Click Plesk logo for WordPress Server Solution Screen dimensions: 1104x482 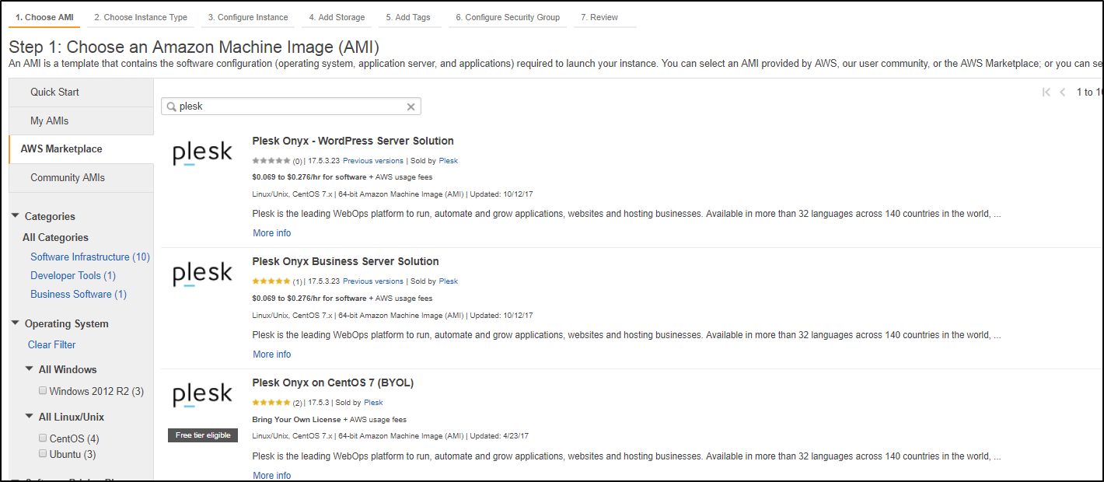(x=202, y=153)
